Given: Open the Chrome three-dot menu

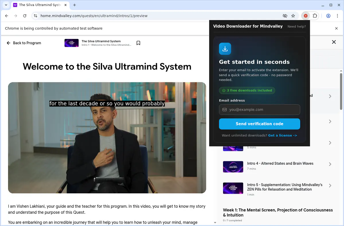Looking at the screenshot, I should tap(337, 16).
